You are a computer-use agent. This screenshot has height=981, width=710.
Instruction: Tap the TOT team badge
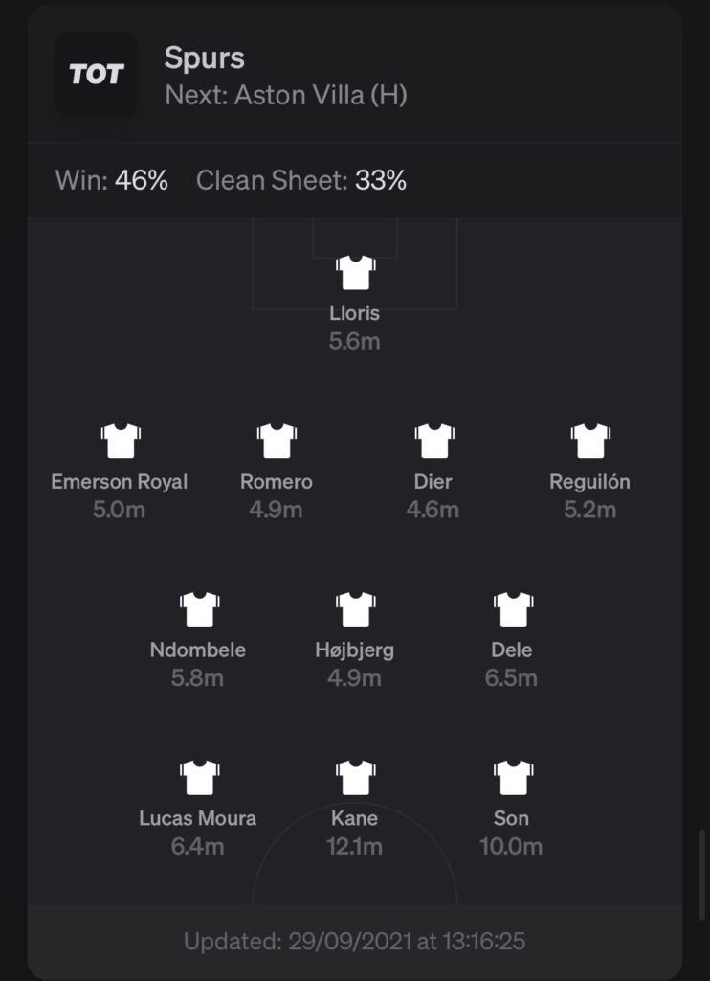pos(96,73)
